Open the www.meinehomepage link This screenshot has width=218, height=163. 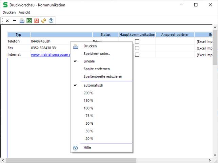[50, 55]
